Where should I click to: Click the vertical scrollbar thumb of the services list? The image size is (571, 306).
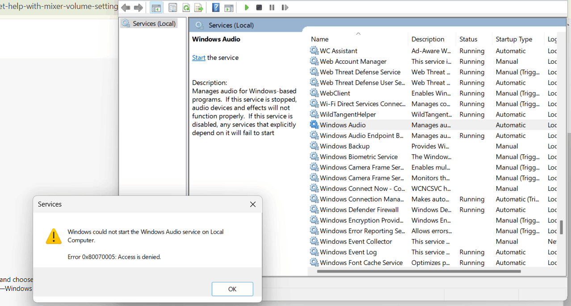tap(561, 227)
